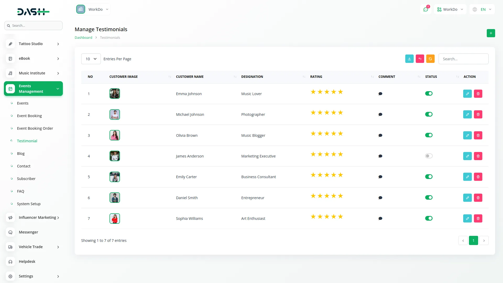Open the entries per page dropdown
Image resolution: width=503 pixels, height=283 pixels.
coord(91,59)
